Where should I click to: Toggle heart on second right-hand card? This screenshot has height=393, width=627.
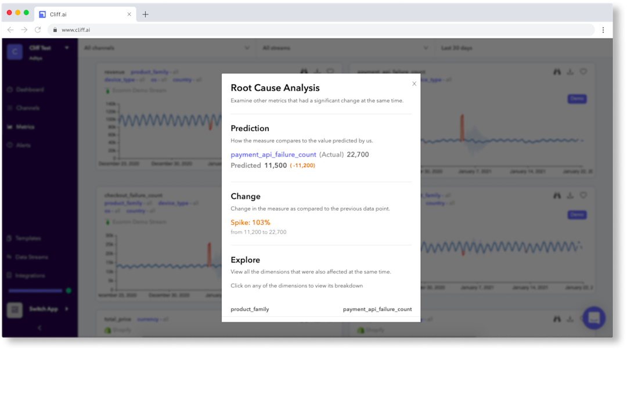583,196
